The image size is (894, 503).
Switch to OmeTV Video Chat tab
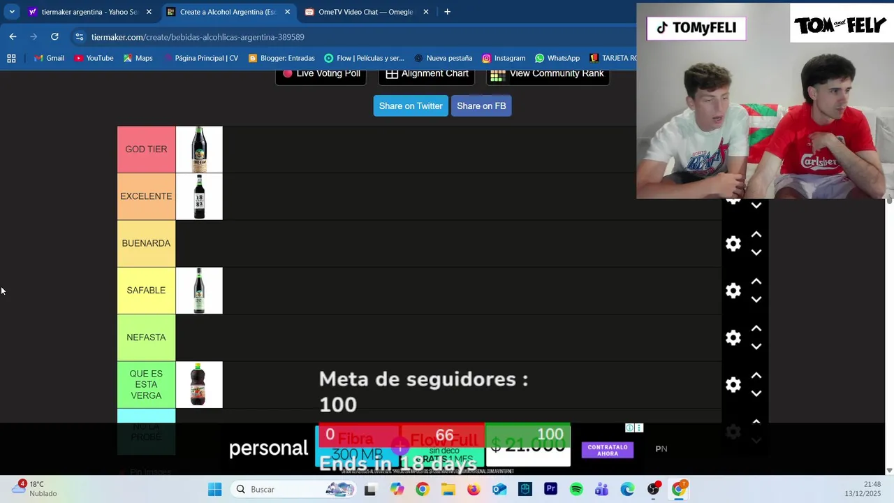pos(365,12)
